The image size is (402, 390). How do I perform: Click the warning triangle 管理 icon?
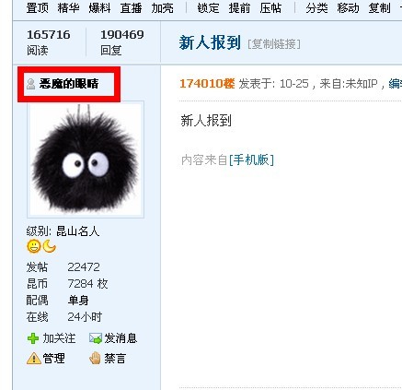click(x=34, y=359)
